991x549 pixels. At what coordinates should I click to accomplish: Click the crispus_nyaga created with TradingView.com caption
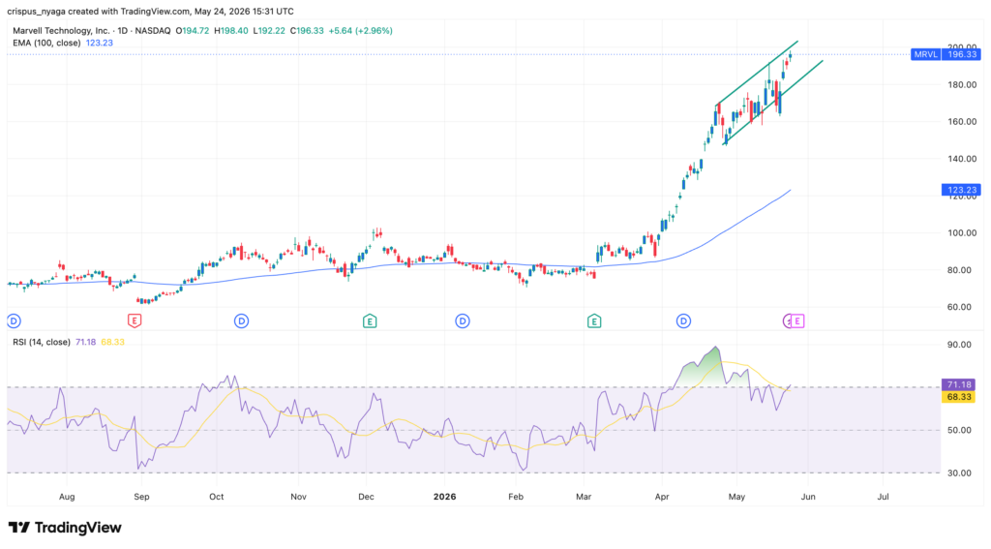click(150, 12)
